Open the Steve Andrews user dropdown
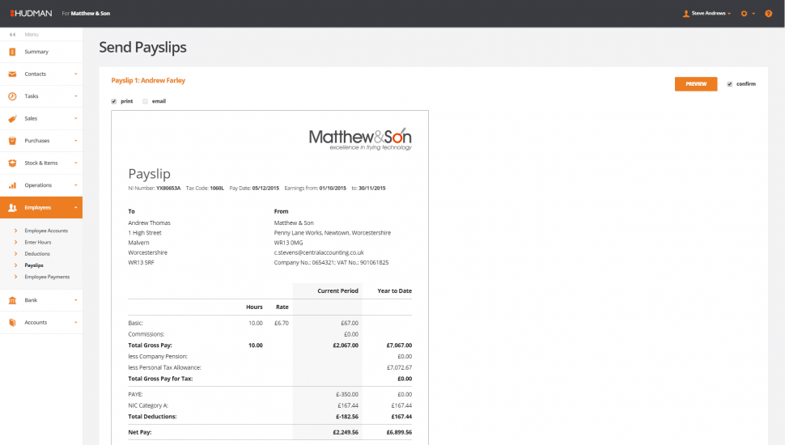Viewport: 785px width, 445px height. [x=706, y=14]
